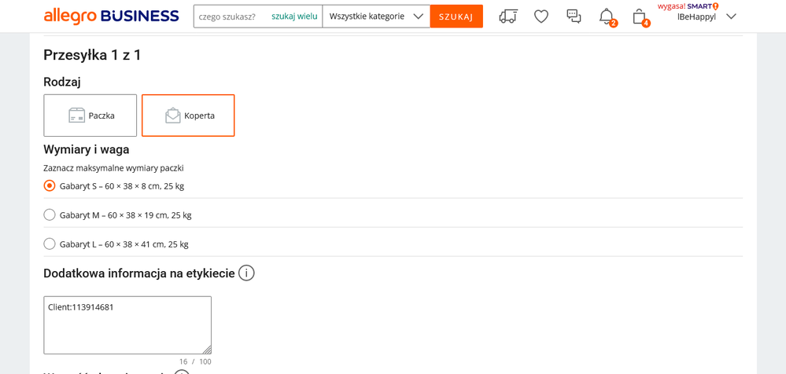The height and width of the screenshot is (374, 786).
Task: Click the textarea resize handle corner
Action: point(207,350)
